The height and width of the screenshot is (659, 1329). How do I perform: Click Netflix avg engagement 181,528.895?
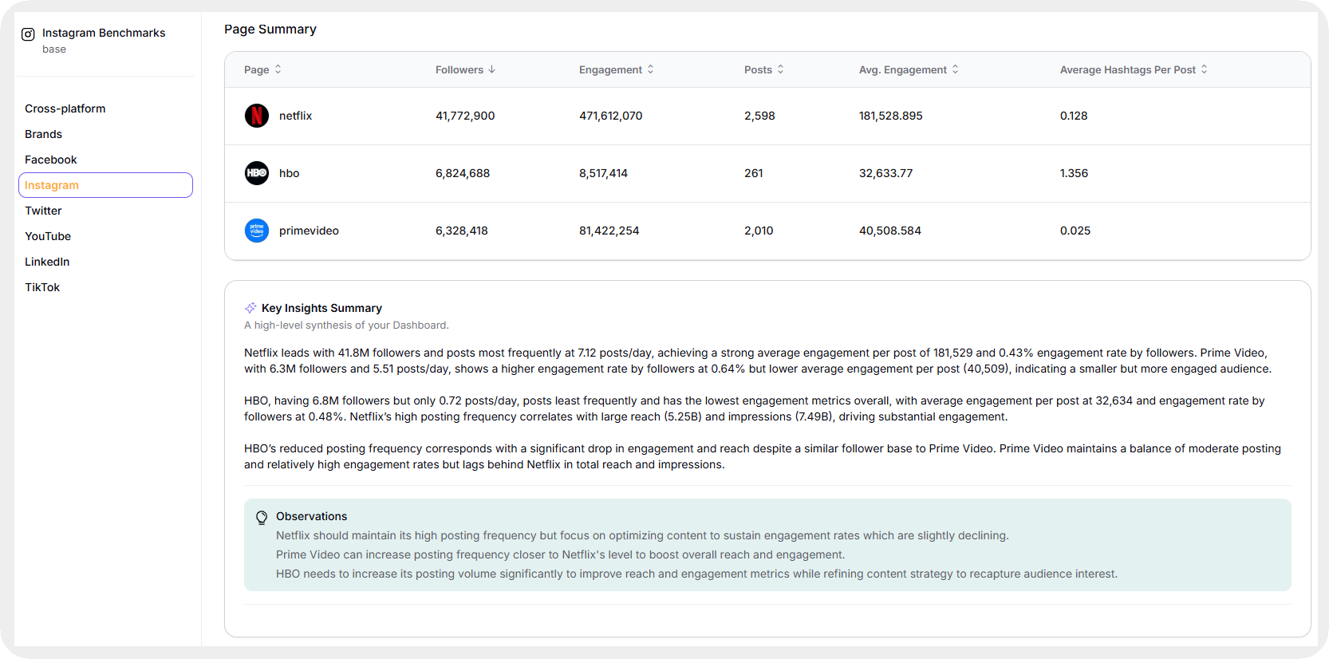click(891, 116)
